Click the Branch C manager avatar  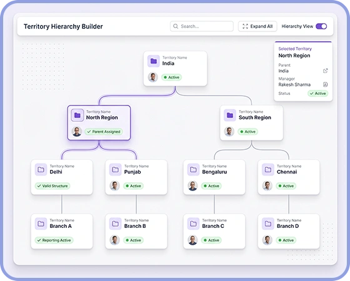coord(192,240)
